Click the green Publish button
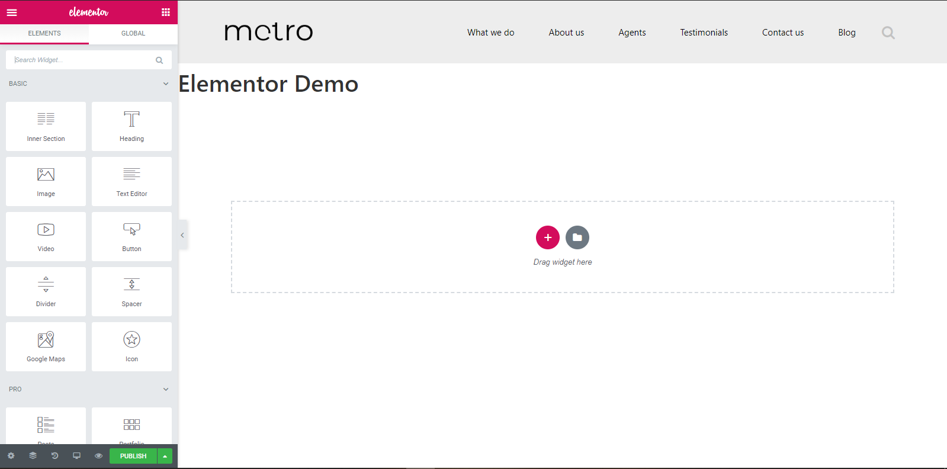The height and width of the screenshot is (469, 947). 133,456
